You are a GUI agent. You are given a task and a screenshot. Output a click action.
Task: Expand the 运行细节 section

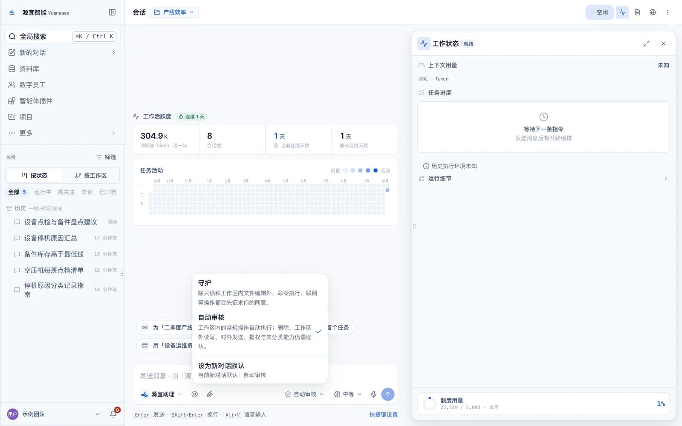click(x=543, y=178)
